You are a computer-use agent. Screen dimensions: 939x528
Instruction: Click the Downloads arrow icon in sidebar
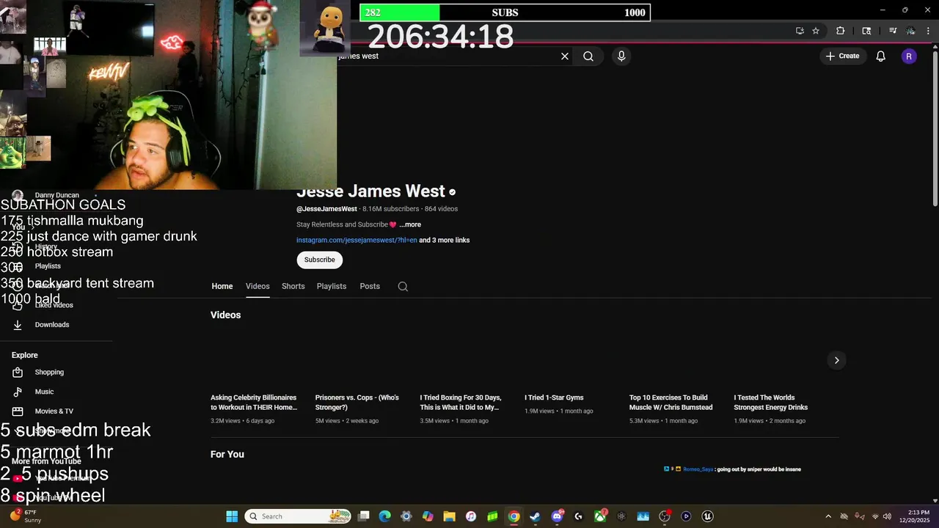(x=18, y=325)
